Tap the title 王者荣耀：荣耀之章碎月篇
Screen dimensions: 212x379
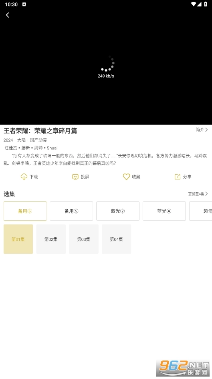point(40,131)
